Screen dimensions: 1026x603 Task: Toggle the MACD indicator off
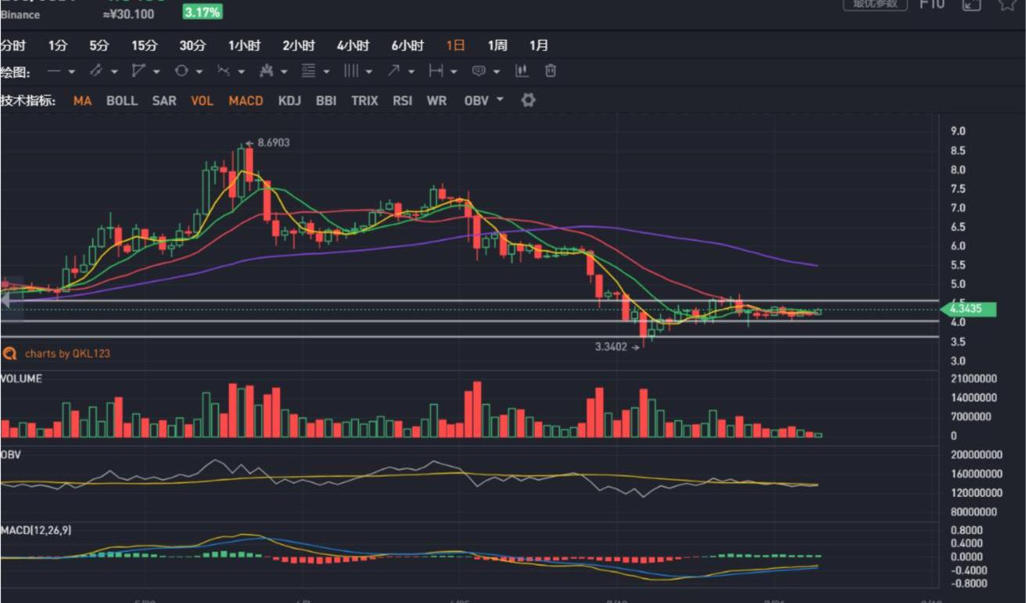point(246,101)
